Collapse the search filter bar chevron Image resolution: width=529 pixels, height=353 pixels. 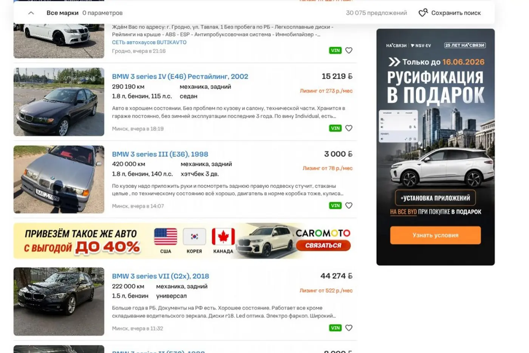(31, 13)
